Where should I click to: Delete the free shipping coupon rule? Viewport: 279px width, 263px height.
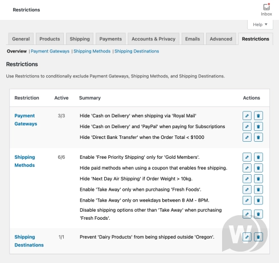(x=259, y=168)
